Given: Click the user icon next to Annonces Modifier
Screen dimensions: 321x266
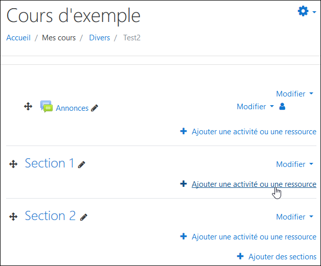Looking at the screenshot, I should coord(282,107).
